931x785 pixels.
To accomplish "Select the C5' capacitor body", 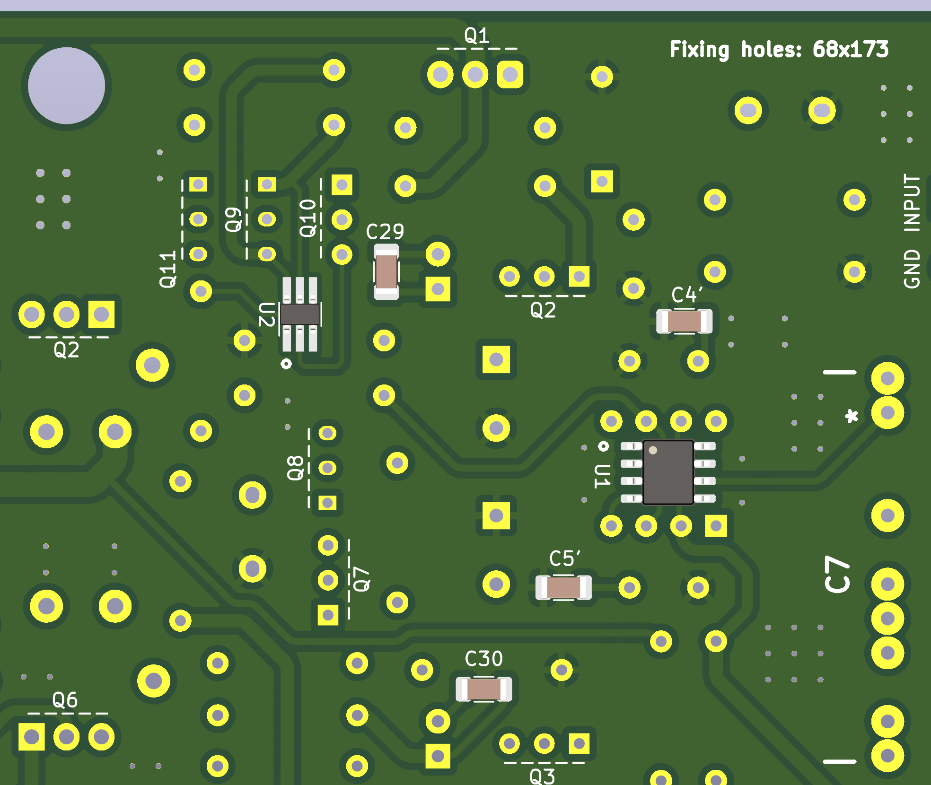I will (563, 588).
